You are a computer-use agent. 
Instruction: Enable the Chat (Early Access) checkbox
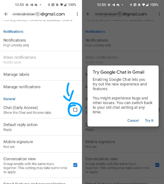coord(75,110)
